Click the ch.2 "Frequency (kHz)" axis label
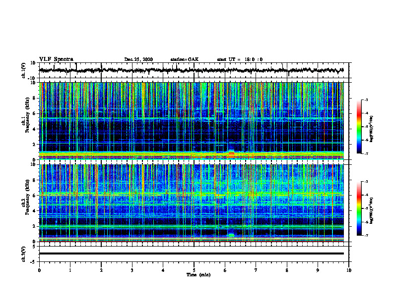Image resolution: width=393 pixels, height=303 pixels. 27,197
